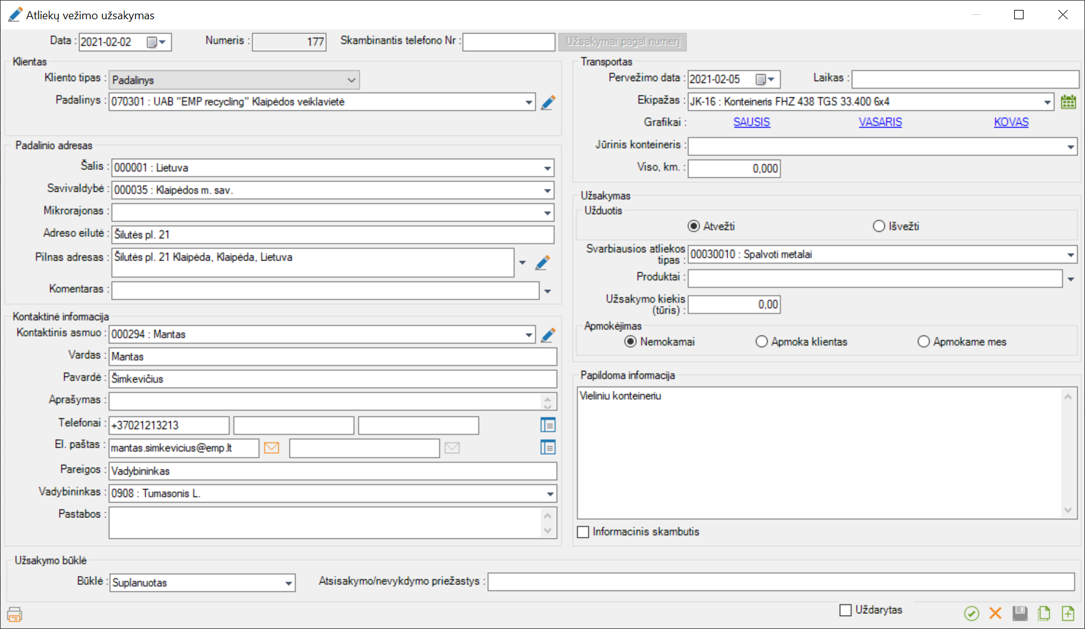
Task: Click the printer icon at bottom left
Action: coord(14,614)
